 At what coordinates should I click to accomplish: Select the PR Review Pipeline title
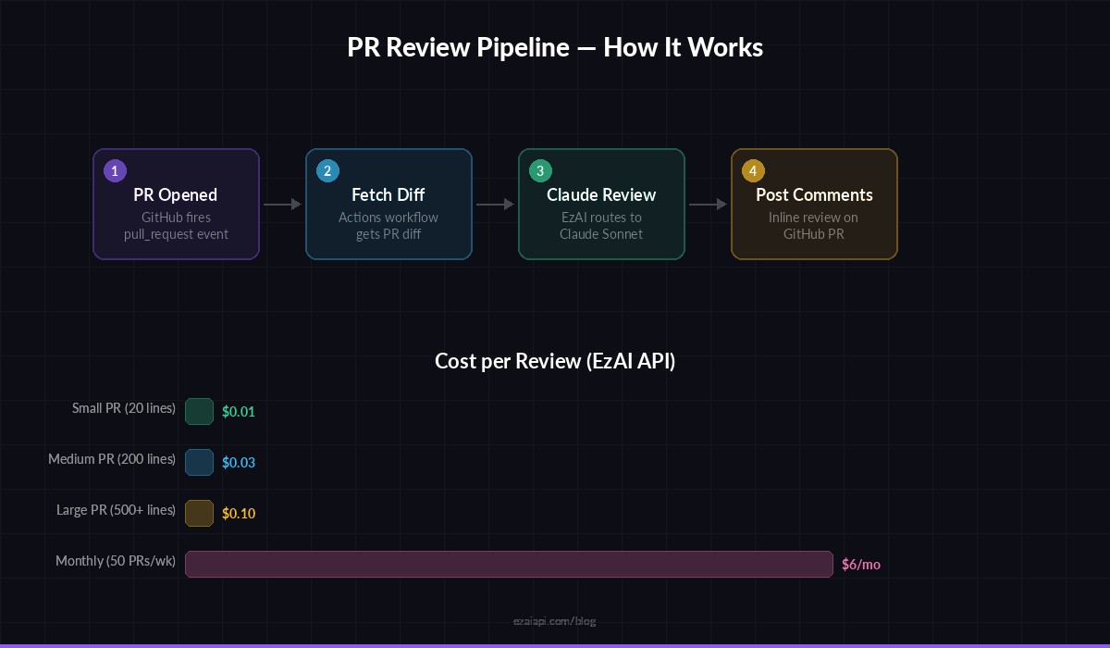pyautogui.click(x=555, y=46)
